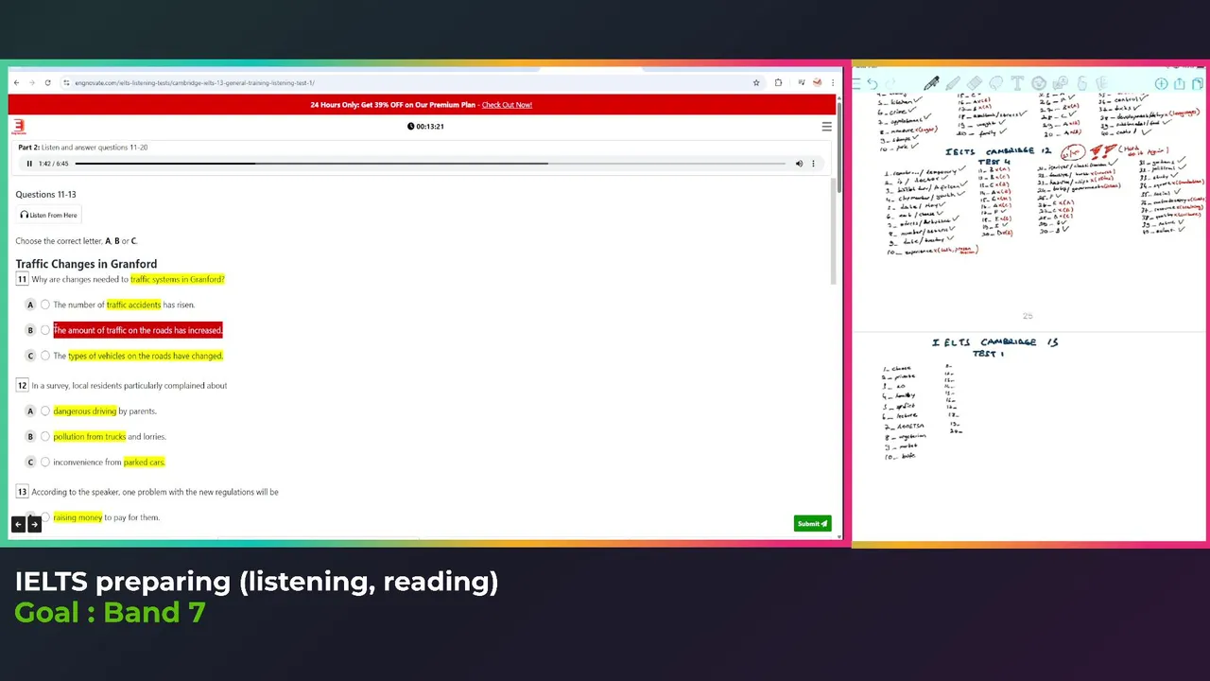Image resolution: width=1210 pixels, height=681 pixels.
Task: Click the highlighted text 'parked cars.'
Action: coord(144,462)
